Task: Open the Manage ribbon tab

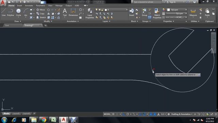Action: tap(59, 5)
